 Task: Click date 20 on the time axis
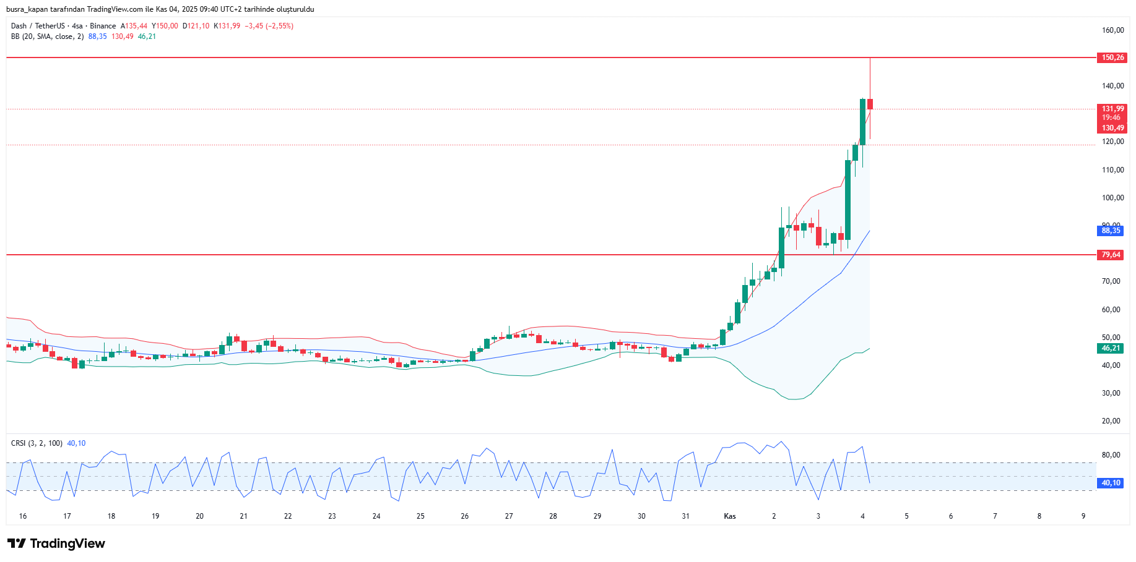pos(199,516)
